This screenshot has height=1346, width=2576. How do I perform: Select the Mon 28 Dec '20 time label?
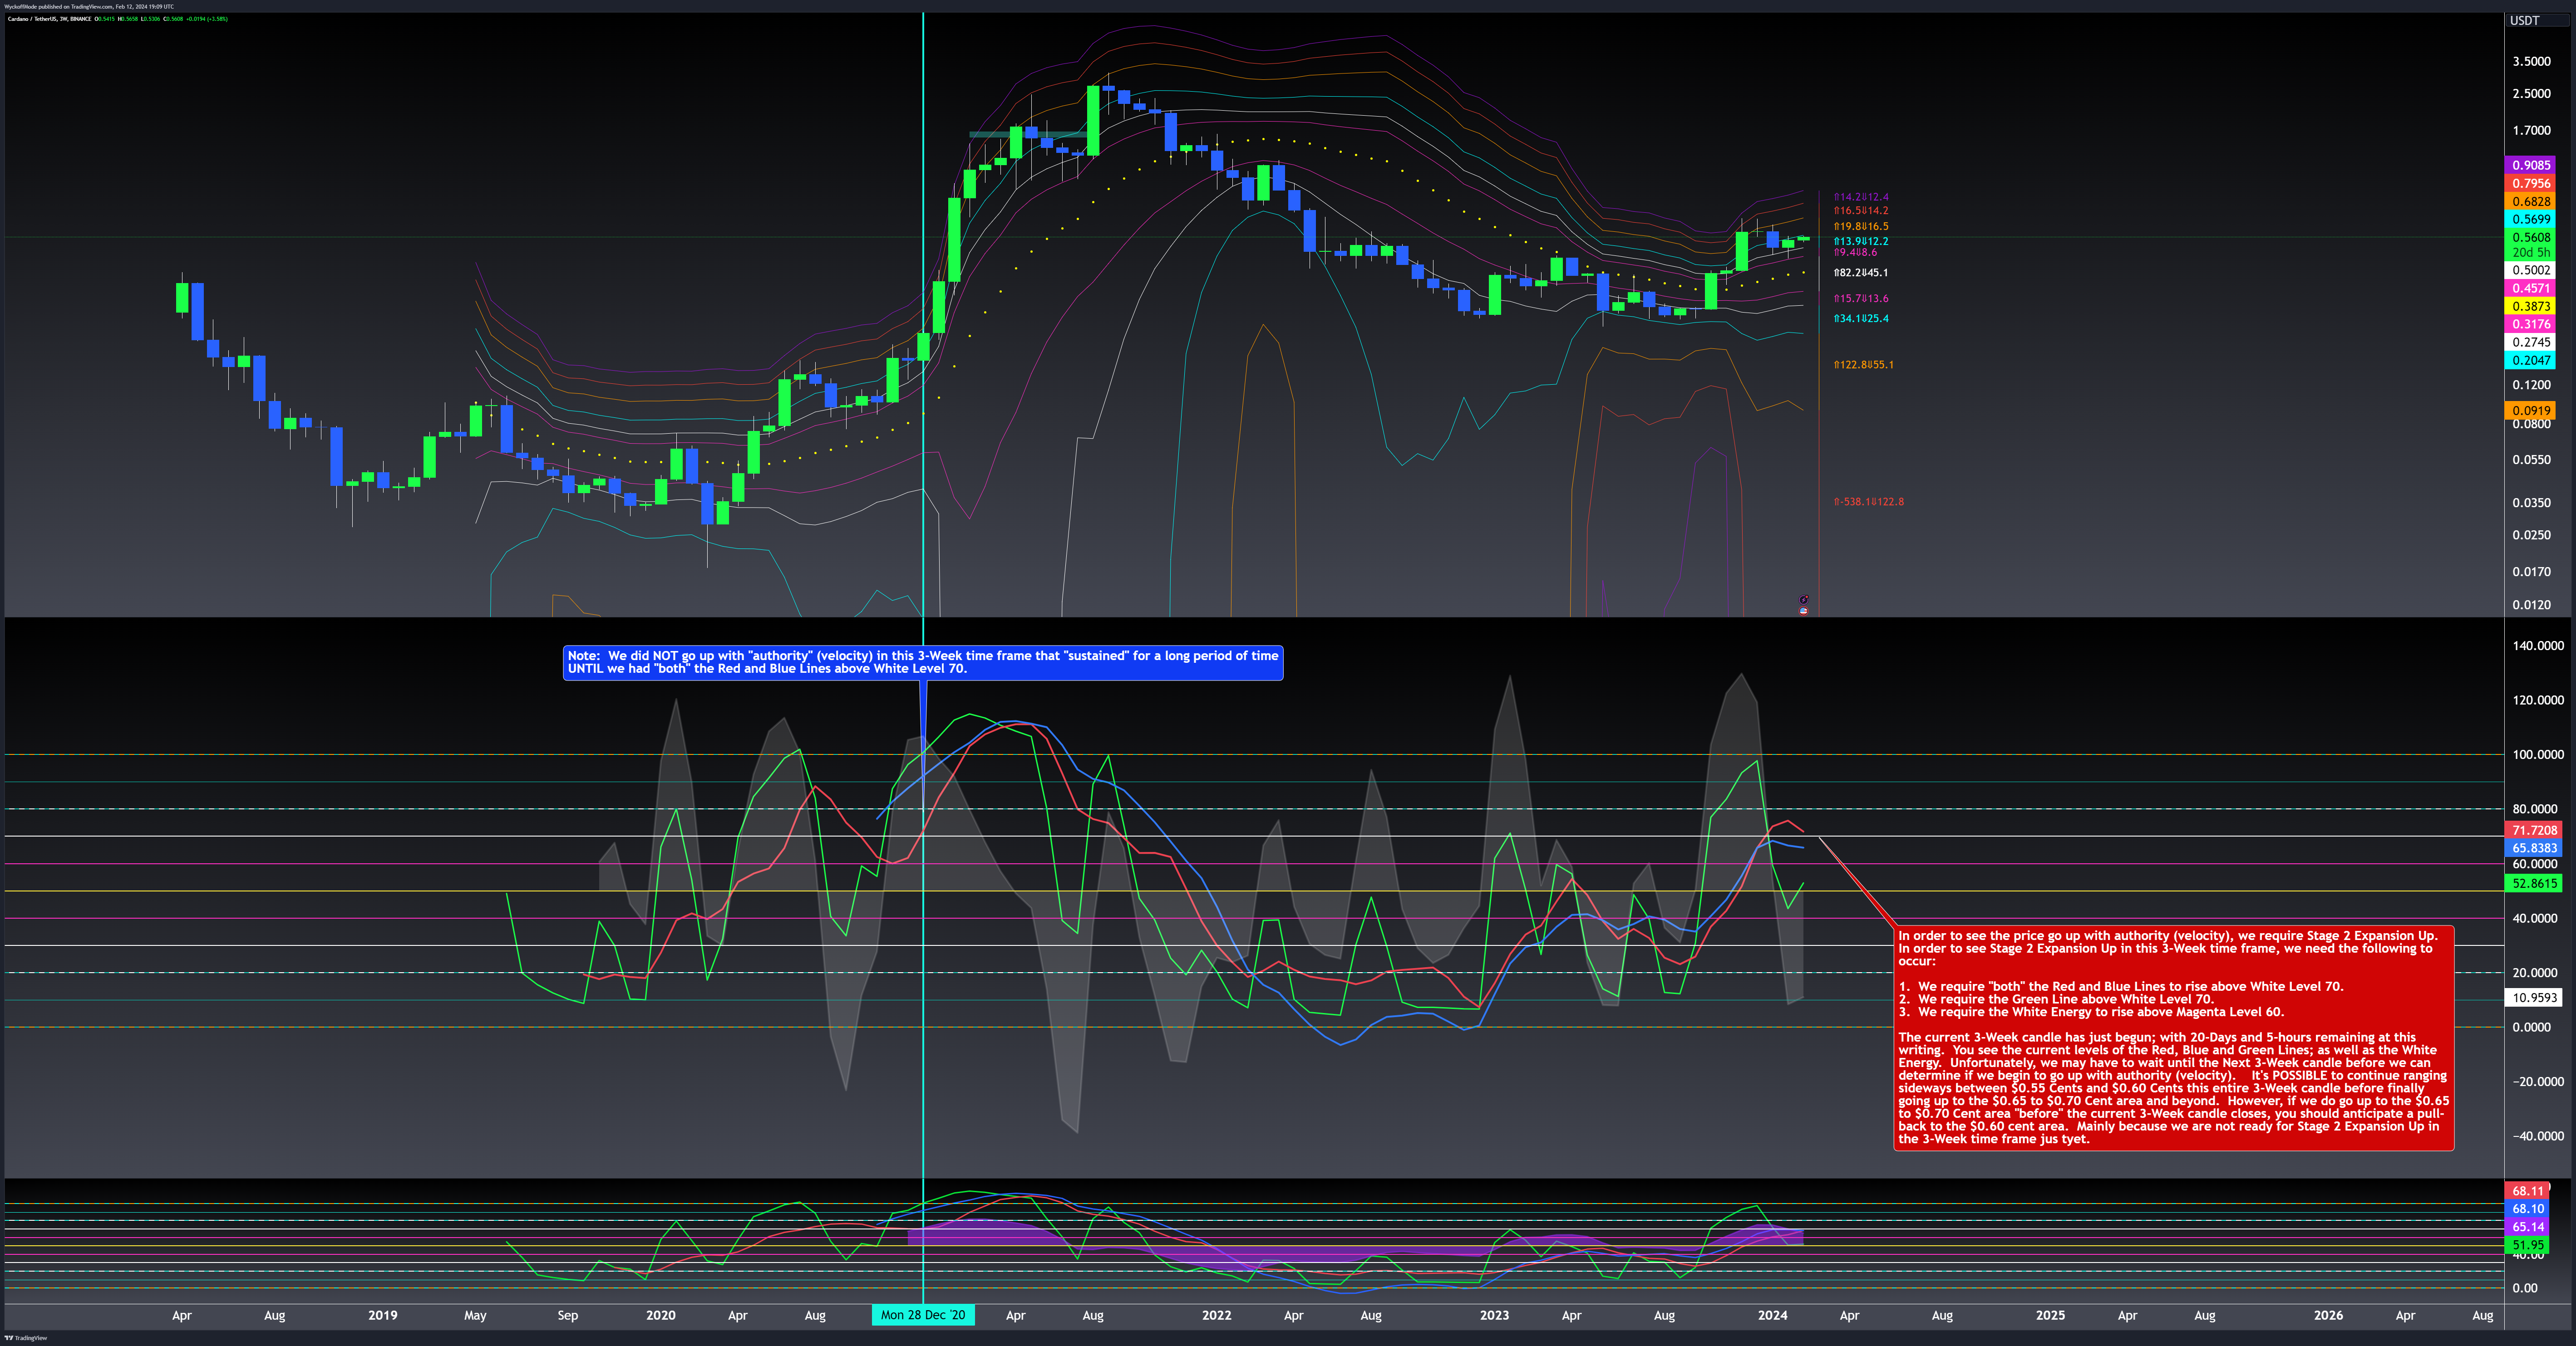point(923,1315)
